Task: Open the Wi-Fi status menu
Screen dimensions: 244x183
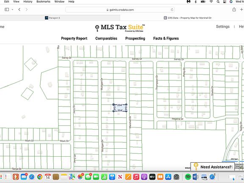Action: tap(211, 2)
